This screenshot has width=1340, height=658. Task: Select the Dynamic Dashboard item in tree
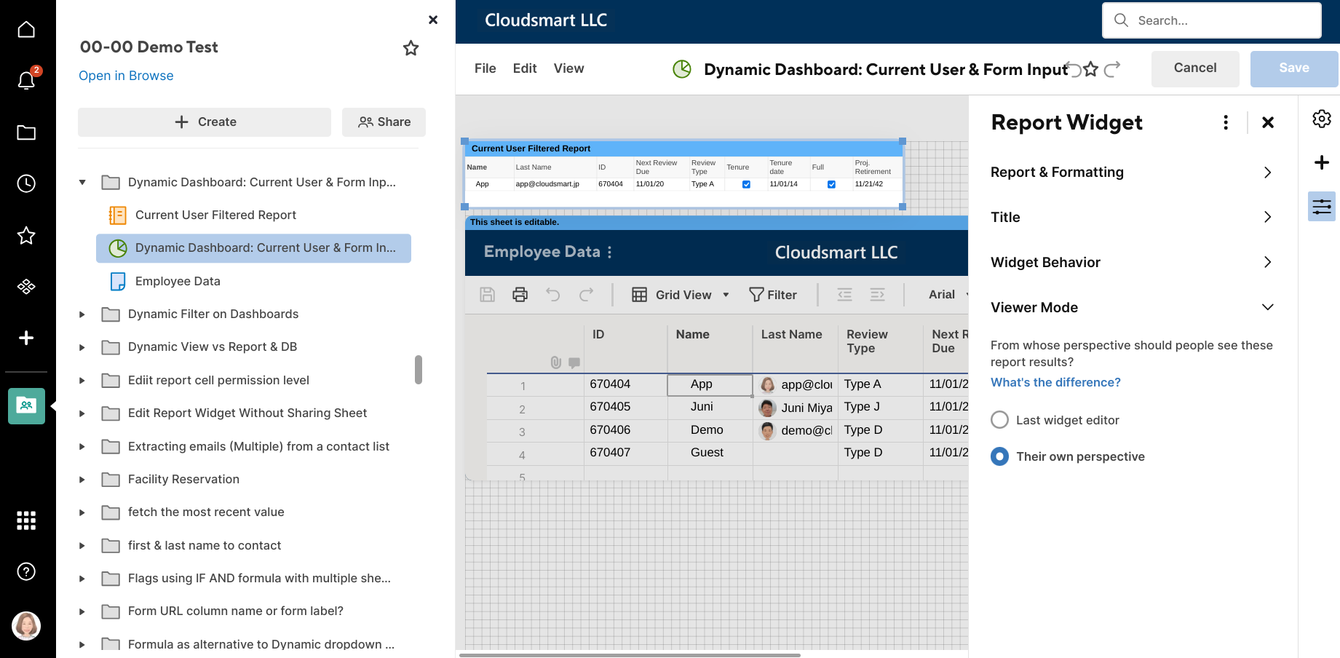[253, 248]
